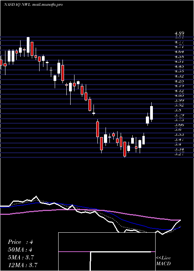Click the 3.27 price axis label
The image size is (194, 271).
coord(179,154)
